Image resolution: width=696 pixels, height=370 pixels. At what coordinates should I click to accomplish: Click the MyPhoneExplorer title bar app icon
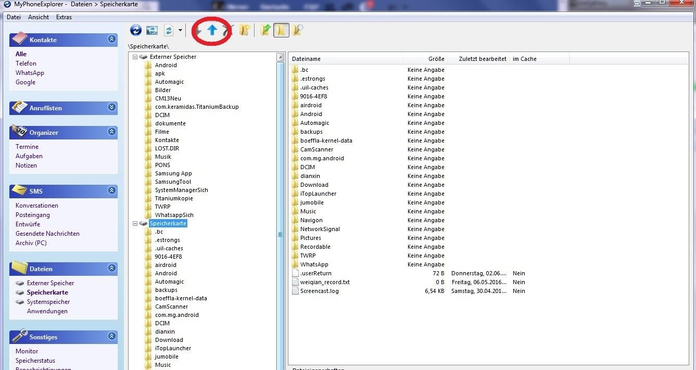(x=7, y=4)
